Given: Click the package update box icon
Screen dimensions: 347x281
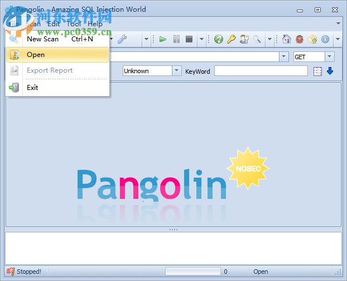Looking at the screenshot, I should point(312,40).
